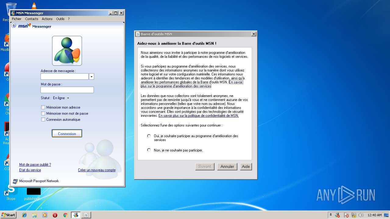Image resolution: width=390 pixels, height=219 pixels.
Task: Enable Connexion automatique checkbox
Action: click(x=43, y=120)
